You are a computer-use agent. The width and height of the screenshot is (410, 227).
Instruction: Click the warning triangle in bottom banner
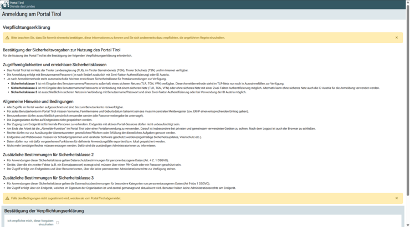[7, 198]
